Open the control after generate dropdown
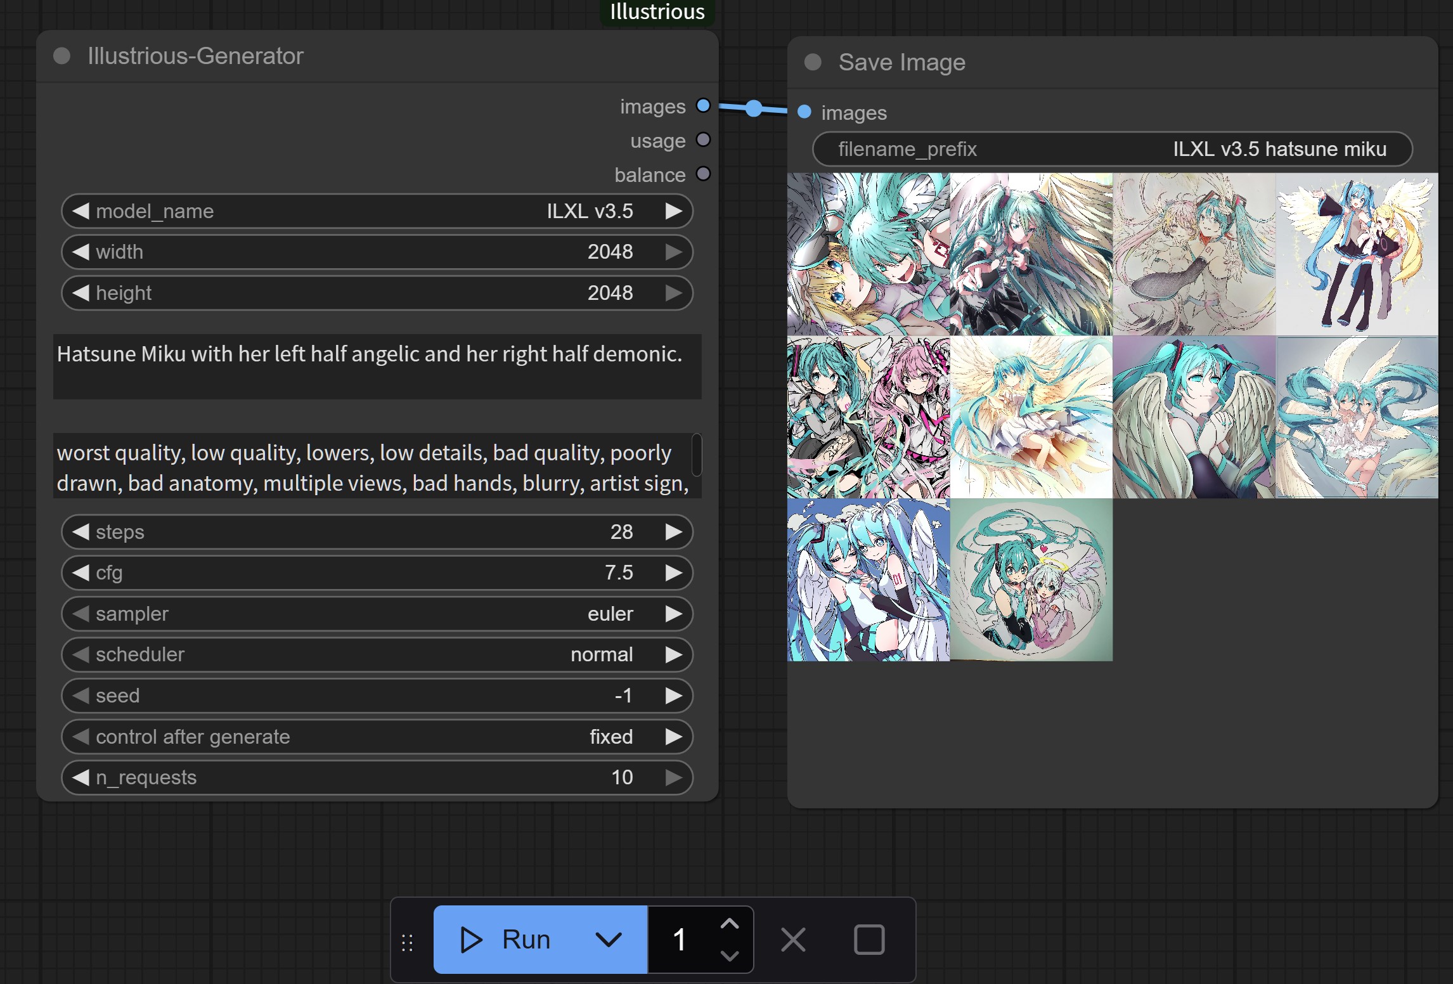This screenshot has height=984, width=1453. pos(377,737)
